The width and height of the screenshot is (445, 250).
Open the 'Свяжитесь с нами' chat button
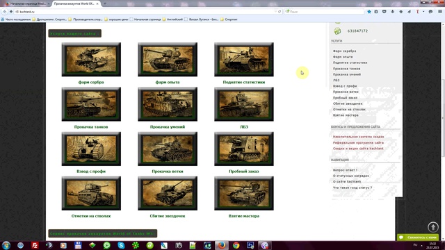point(418,237)
